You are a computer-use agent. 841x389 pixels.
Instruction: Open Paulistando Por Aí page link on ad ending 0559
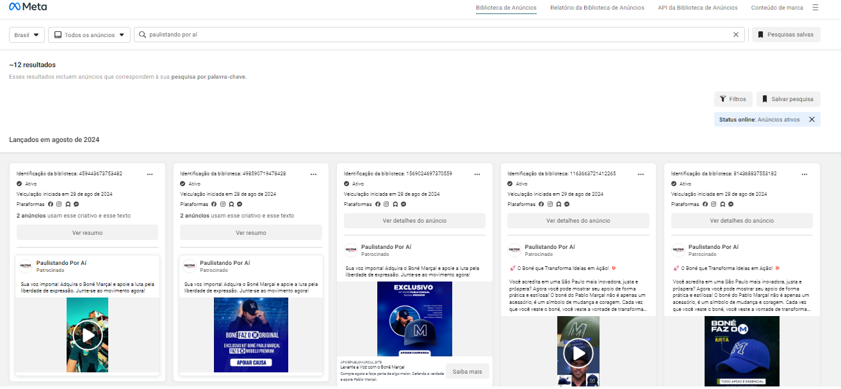point(386,247)
